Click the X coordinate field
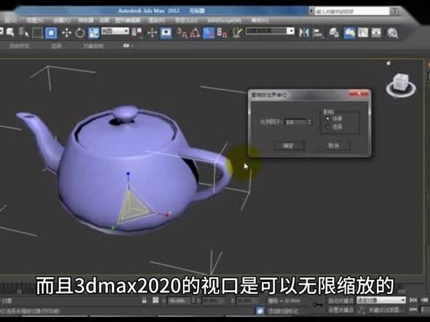This screenshot has width=430, height=322. click(179, 301)
